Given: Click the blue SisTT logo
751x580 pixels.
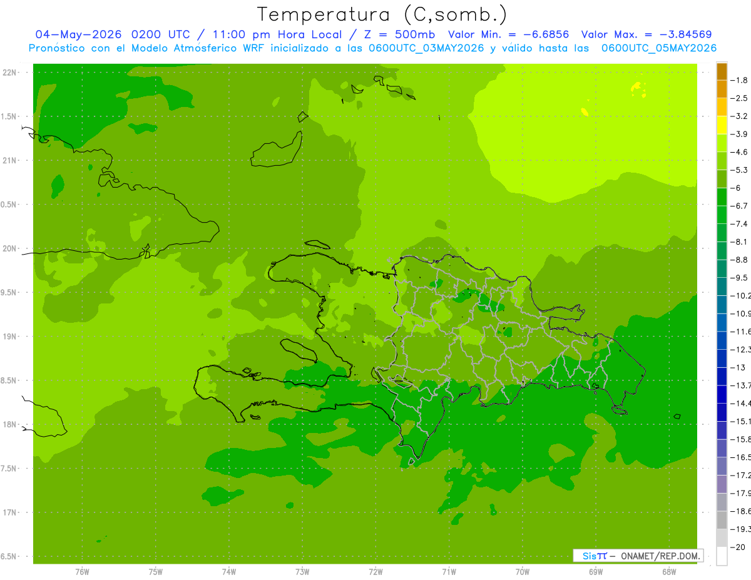Looking at the screenshot, I should pyautogui.click(x=595, y=556).
